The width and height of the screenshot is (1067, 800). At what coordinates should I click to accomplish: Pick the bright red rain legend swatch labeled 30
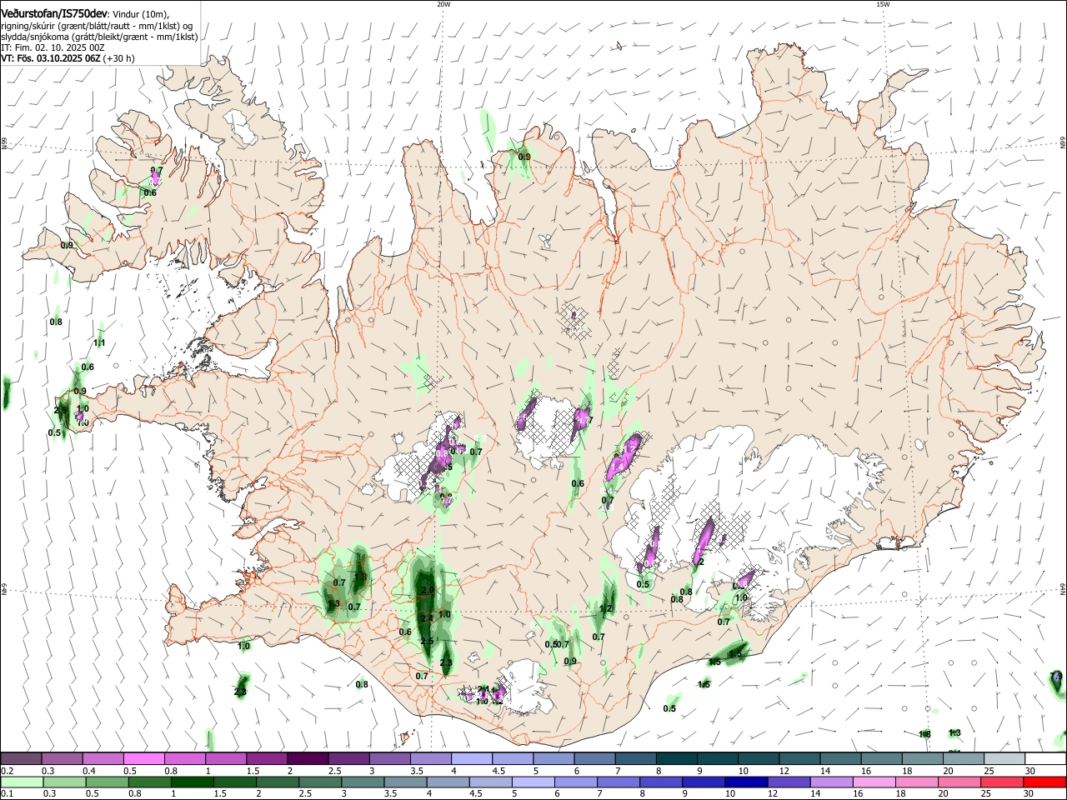pyautogui.click(x=1044, y=782)
